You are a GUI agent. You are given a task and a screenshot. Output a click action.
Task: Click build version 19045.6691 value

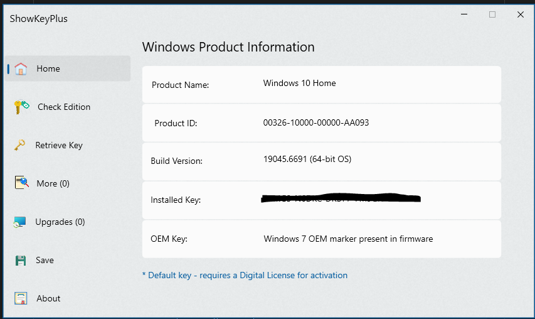coord(307,159)
